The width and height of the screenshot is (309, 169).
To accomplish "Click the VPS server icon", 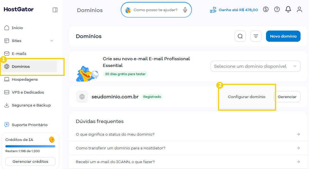I will click(7, 92).
